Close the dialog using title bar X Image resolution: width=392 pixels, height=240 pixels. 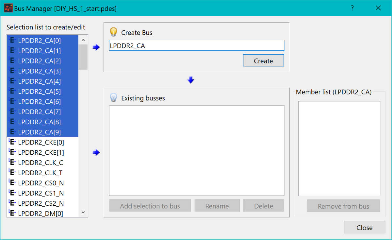(378, 8)
